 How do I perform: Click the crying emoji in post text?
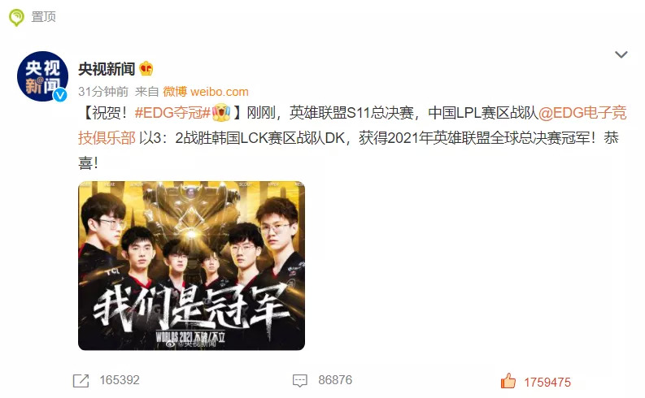pyautogui.click(x=221, y=112)
